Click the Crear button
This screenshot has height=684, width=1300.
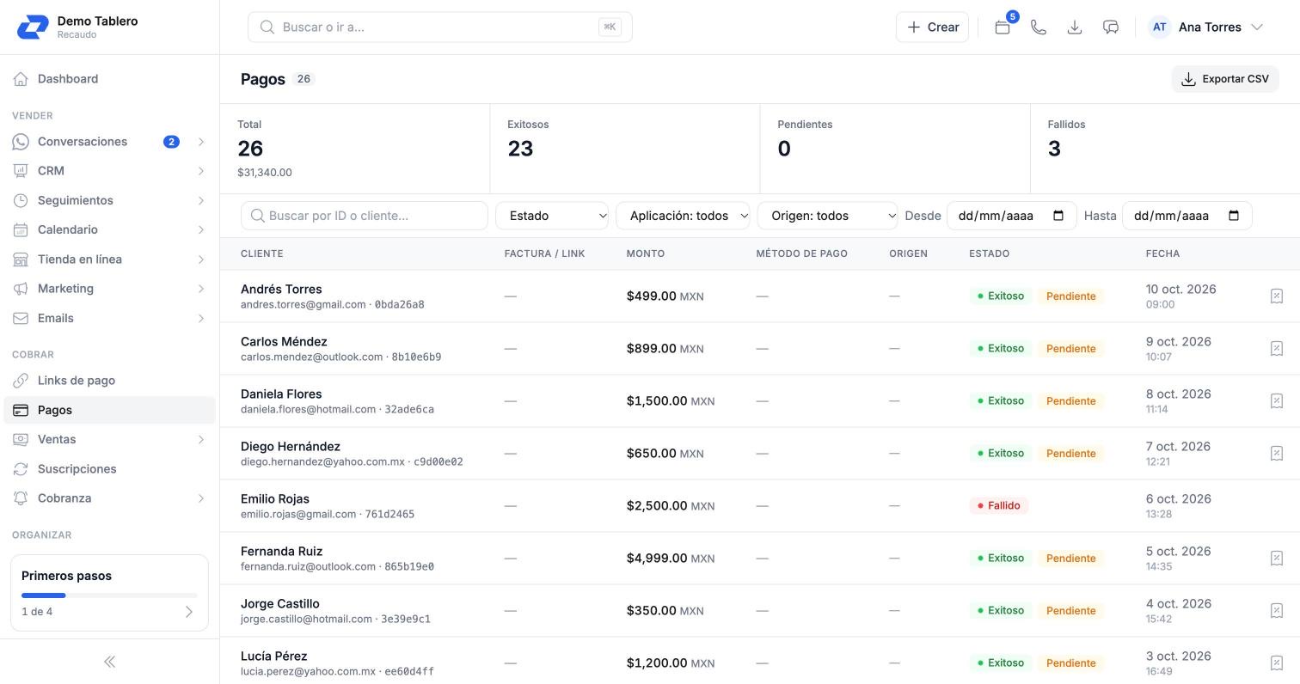(932, 27)
